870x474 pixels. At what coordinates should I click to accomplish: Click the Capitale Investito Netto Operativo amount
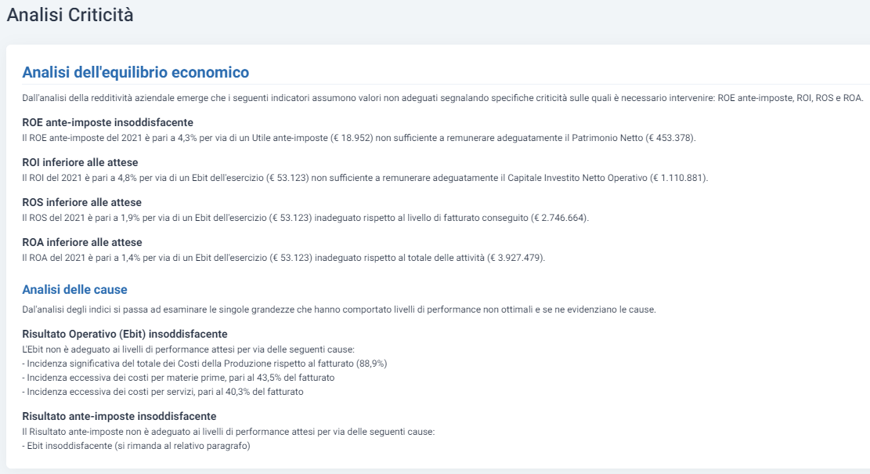pos(679,178)
